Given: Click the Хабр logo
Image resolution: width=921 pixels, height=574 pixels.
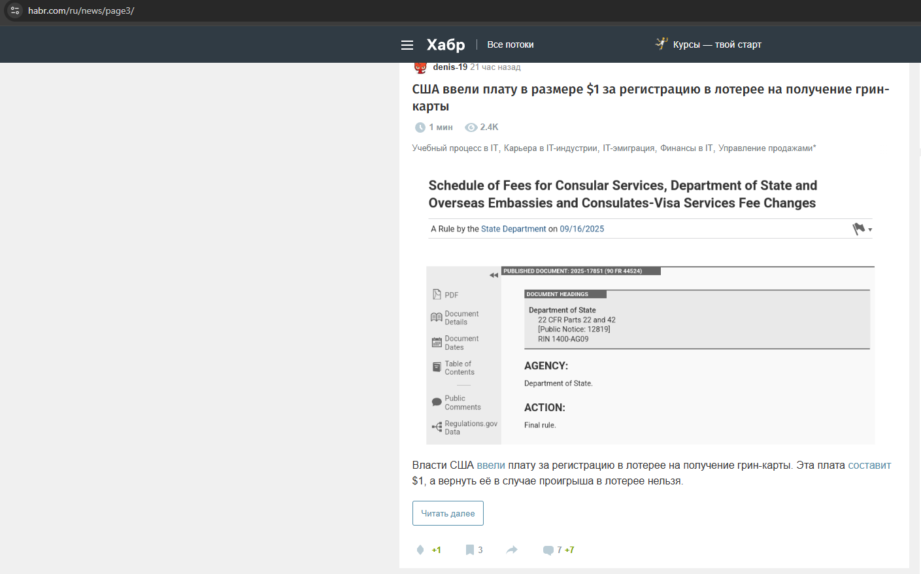Looking at the screenshot, I should pos(446,44).
